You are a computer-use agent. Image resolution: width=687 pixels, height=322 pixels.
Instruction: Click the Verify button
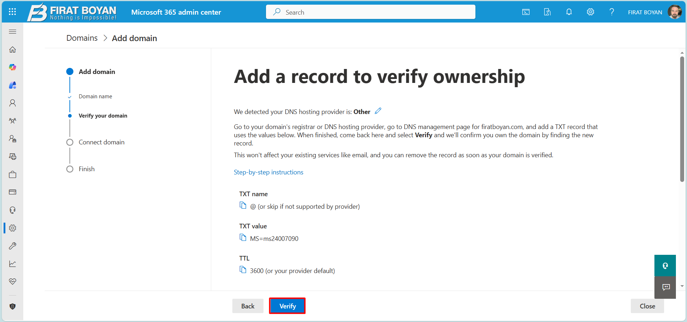coord(287,306)
